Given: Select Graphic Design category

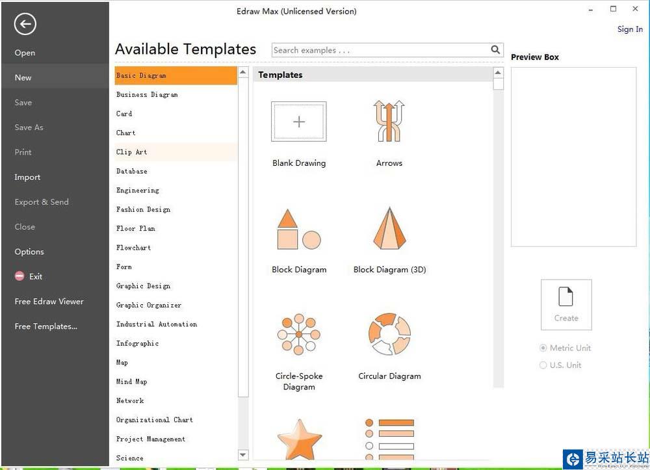Looking at the screenshot, I should click(x=175, y=286).
